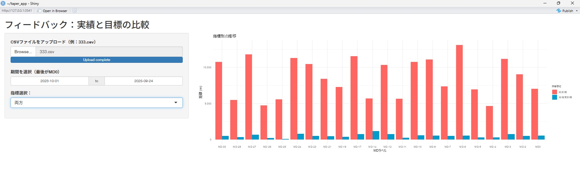The width and height of the screenshot is (580, 180).
Task: Click the red 総距離 legend swatch
Action: tap(554, 92)
